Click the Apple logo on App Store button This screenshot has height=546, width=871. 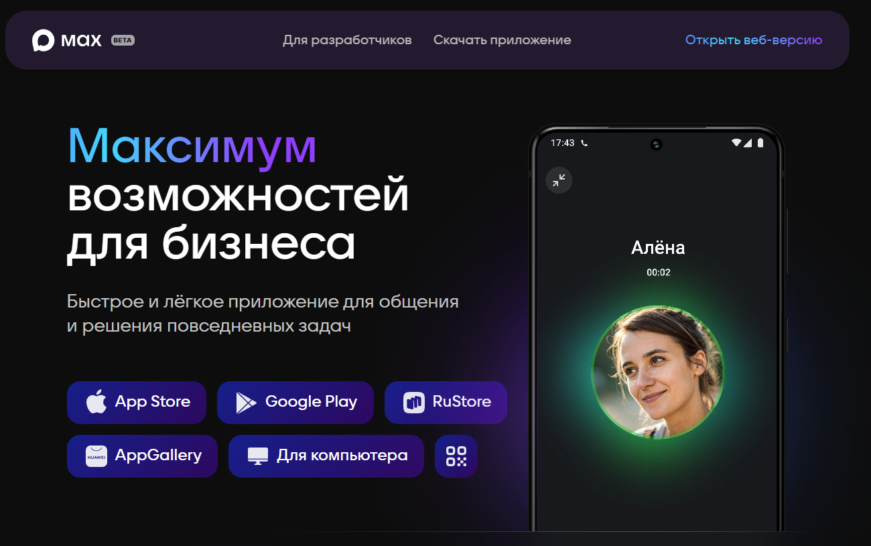pyautogui.click(x=96, y=402)
